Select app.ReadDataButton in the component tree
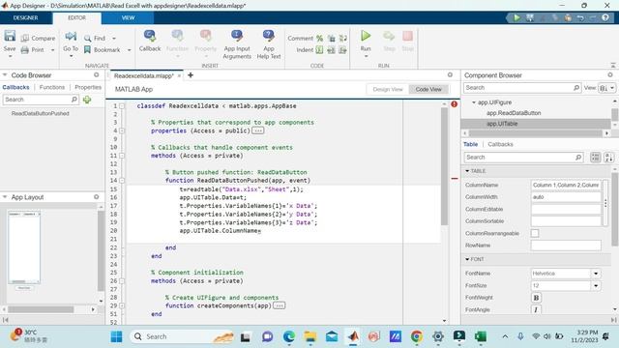The image size is (619, 348). pyautogui.click(x=514, y=113)
